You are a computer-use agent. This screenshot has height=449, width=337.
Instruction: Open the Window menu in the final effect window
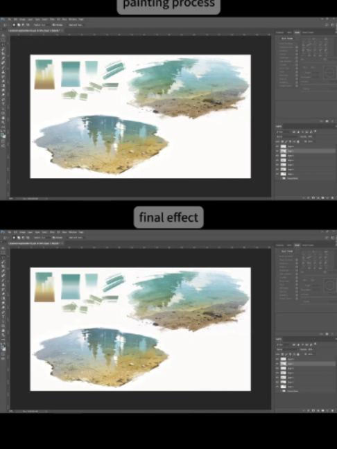click(x=72, y=232)
